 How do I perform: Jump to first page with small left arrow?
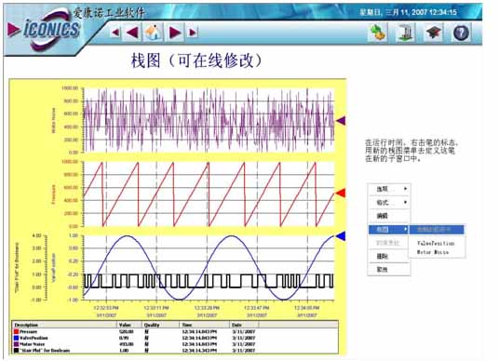click(115, 33)
